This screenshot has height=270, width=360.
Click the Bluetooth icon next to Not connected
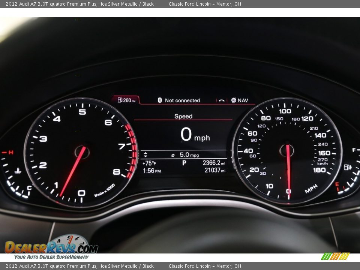(160, 100)
